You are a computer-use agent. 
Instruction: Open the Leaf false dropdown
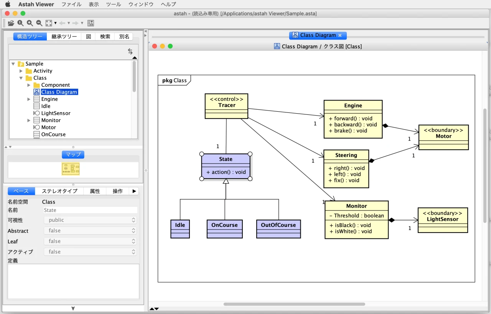pos(91,241)
